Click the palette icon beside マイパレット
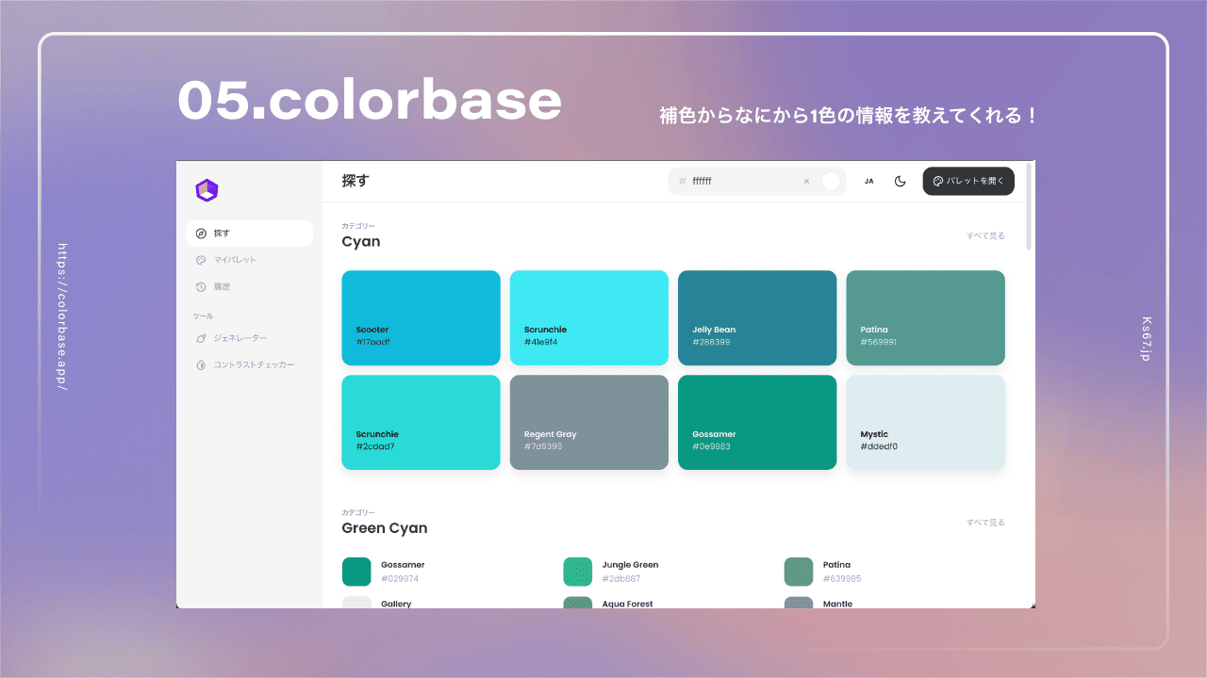This screenshot has width=1207, height=678. coord(201,260)
